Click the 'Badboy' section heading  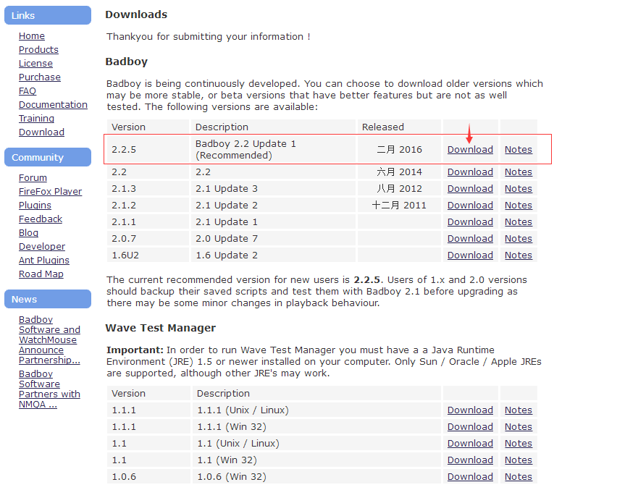pyautogui.click(x=126, y=62)
